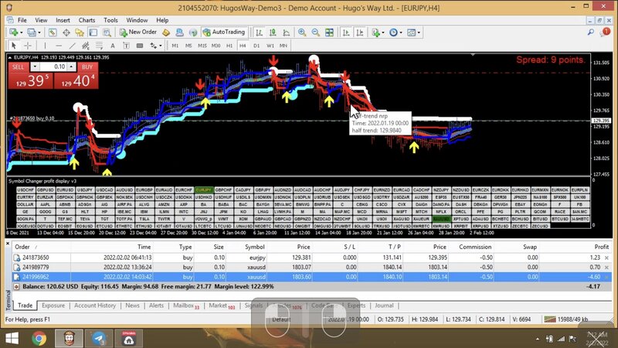This screenshot has height=348, width=618.
Task: Open the Insert menu
Action: point(63,20)
